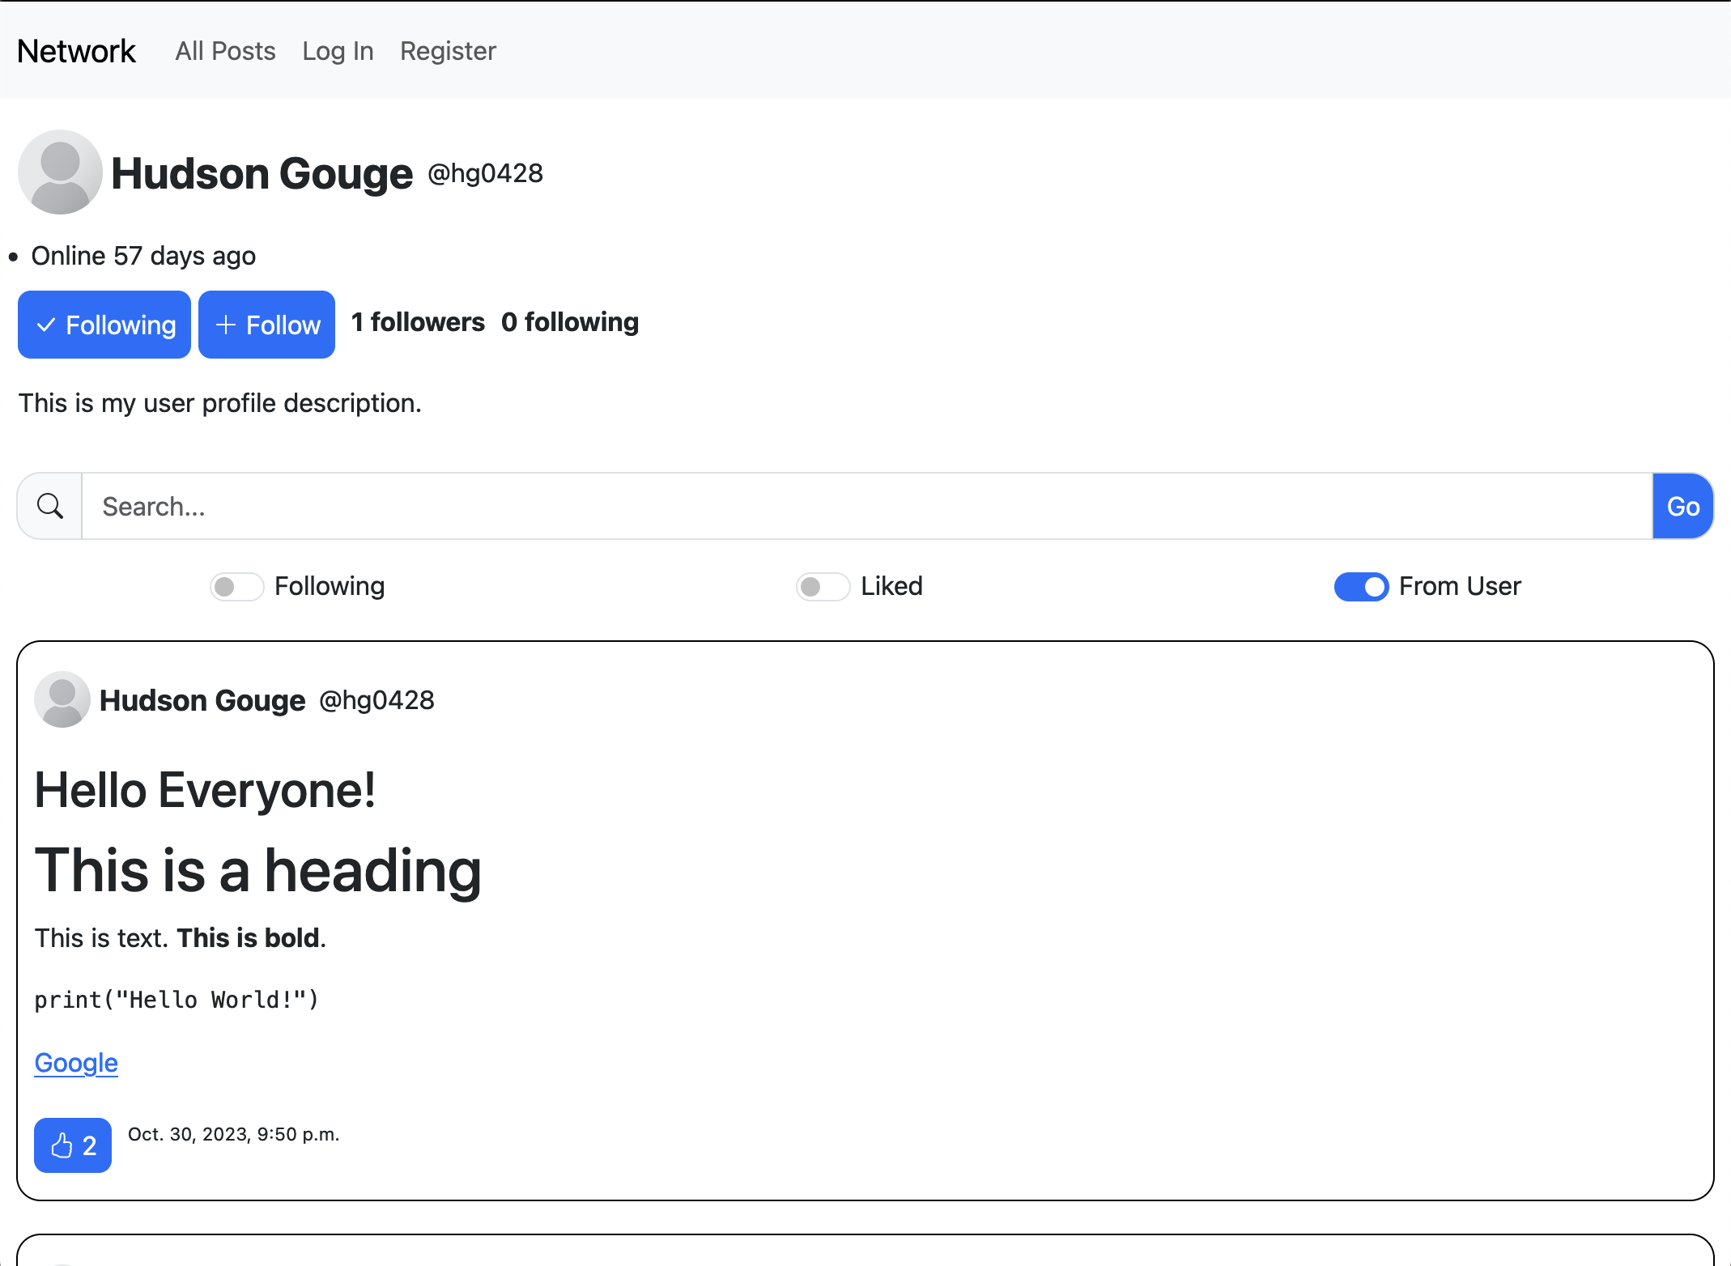Click the plus Follow button
The width and height of the screenshot is (1731, 1266).
click(x=266, y=325)
